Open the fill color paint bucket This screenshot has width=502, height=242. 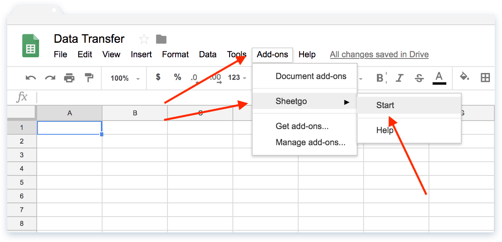pos(464,77)
